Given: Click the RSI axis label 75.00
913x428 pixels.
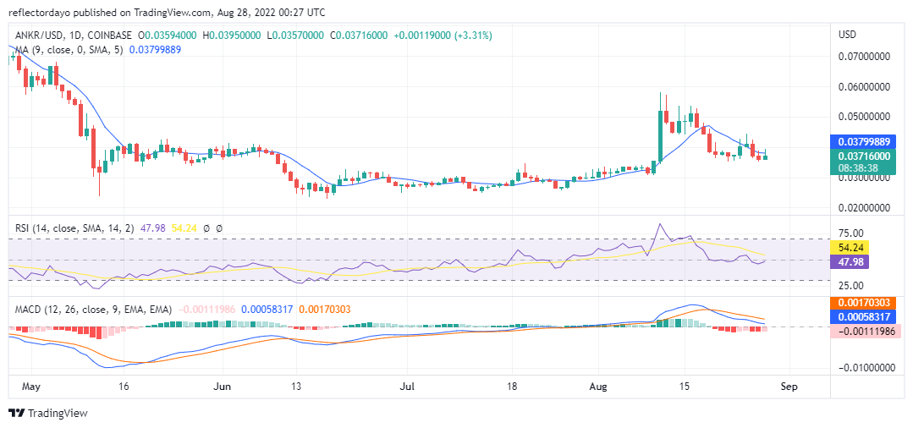Looking at the screenshot, I should 850,233.
